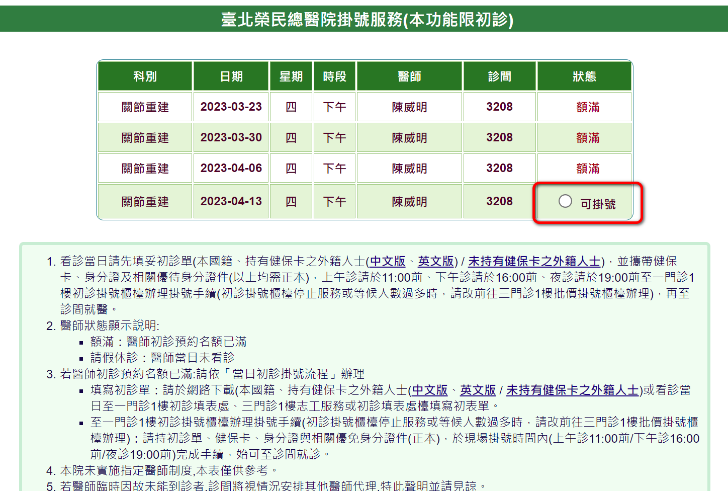This screenshot has width=728, height=491.
Task: Click room 3208 in the 2023-03-23 row
Action: tap(500, 107)
